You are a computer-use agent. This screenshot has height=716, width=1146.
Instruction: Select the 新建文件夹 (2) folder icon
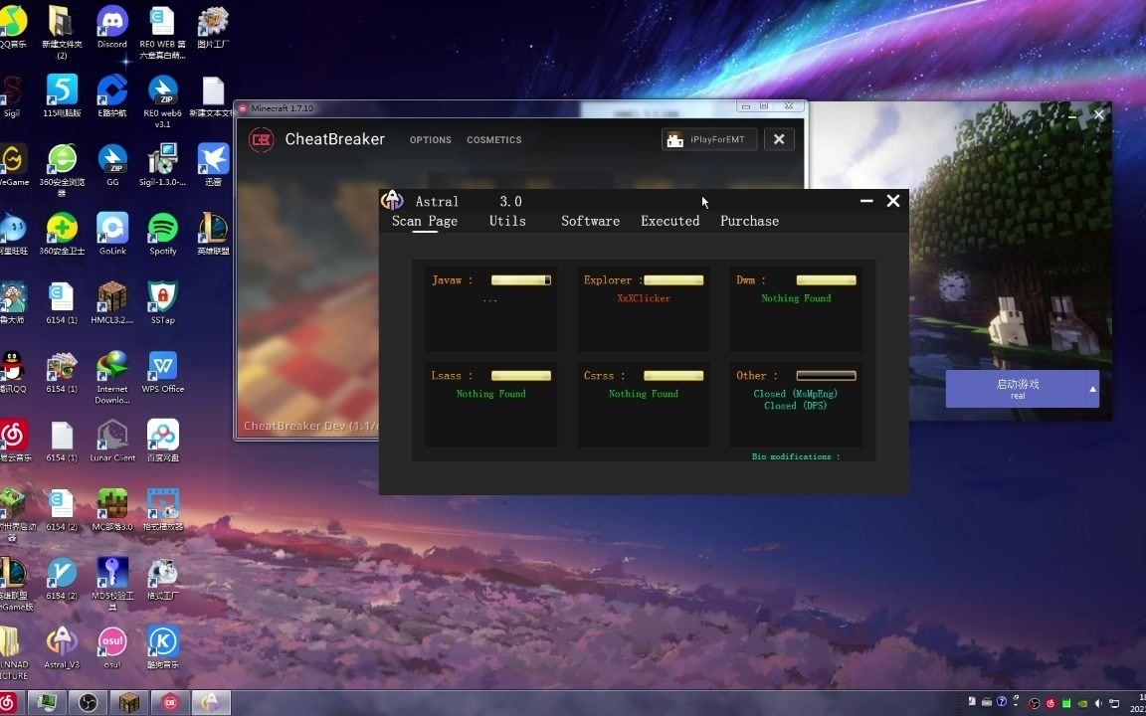(x=62, y=33)
